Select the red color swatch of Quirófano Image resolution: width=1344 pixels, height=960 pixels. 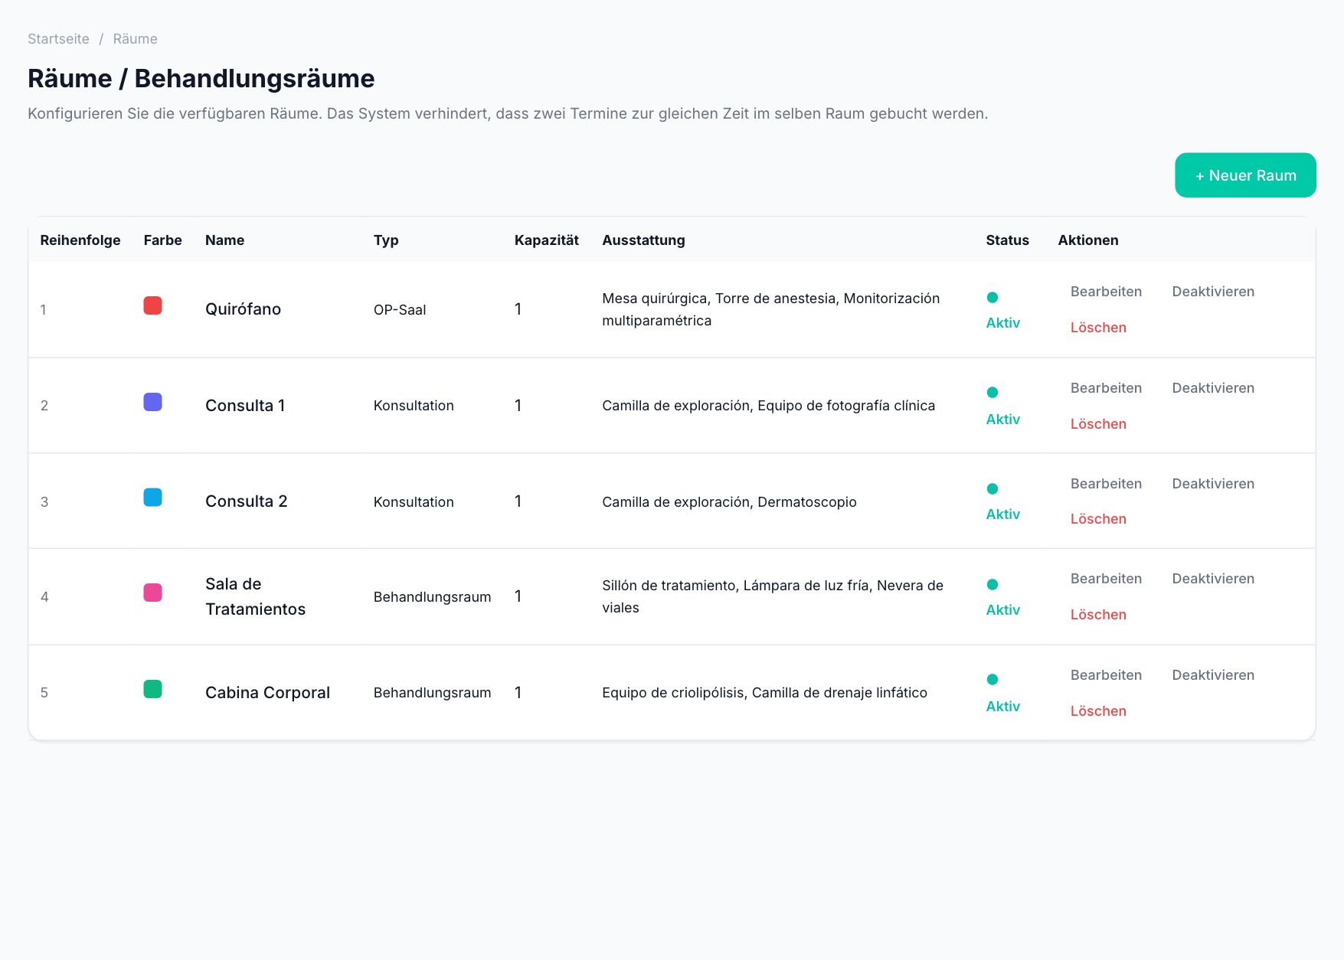coord(152,305)
